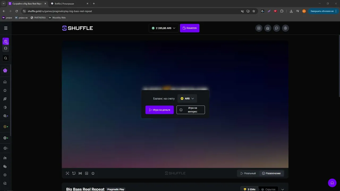Toggle theater mode icon under game
Screen dimensions: 340x191
pos(80,173)
